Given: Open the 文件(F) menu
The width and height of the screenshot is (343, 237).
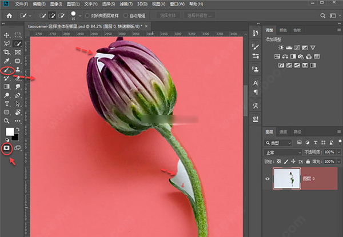Looking at the screenshot, I should tap(22, 4).
